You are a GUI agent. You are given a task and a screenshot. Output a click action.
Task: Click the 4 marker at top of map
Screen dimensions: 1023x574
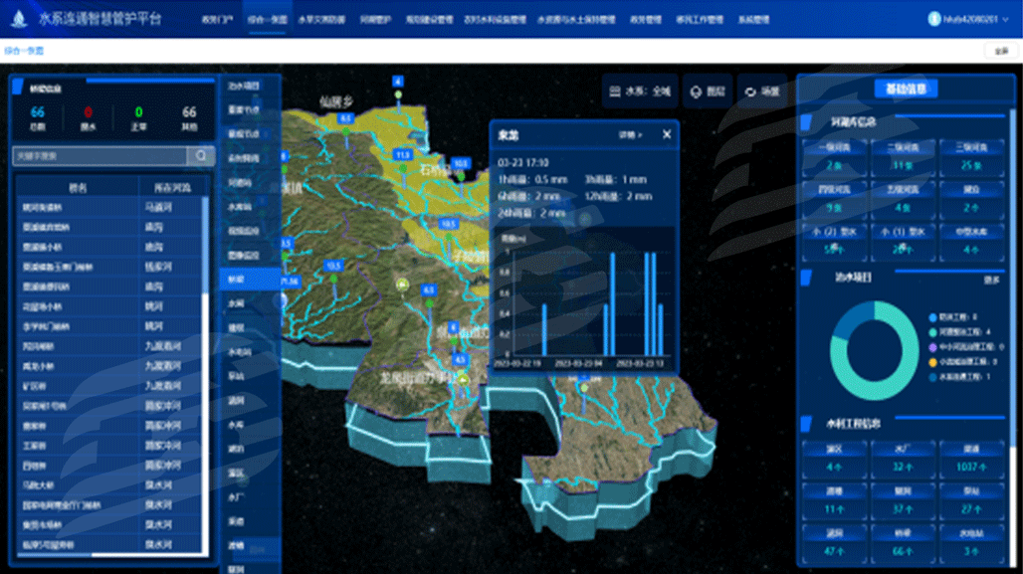click(x=398, y=81)
